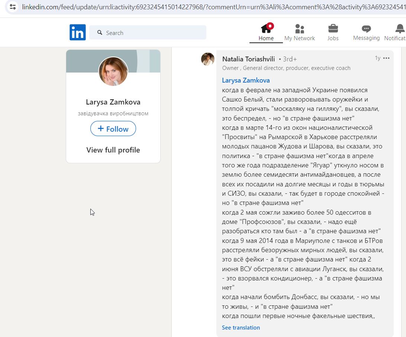Open Notifications via the bell icon

click(x=399, y=28)
